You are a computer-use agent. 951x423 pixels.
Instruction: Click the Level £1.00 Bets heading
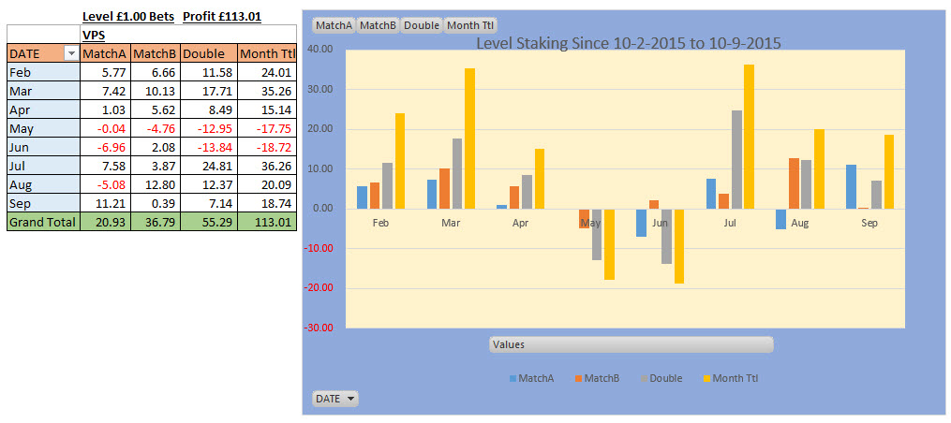128,16
